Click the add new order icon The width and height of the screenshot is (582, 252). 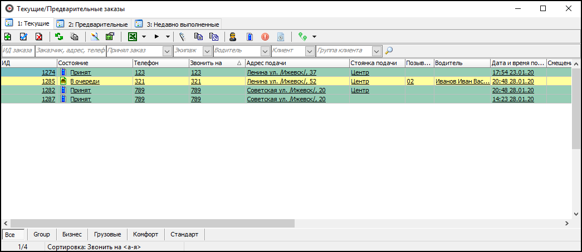[x=8, y=37]
